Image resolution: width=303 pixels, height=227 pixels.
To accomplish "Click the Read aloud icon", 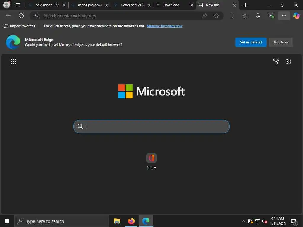I will 204,16.
